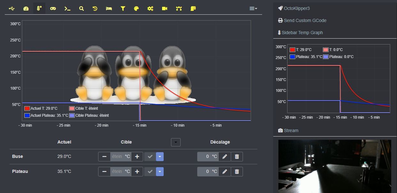Click the Buse actual value 29.0°C

[x=64, y=157]
